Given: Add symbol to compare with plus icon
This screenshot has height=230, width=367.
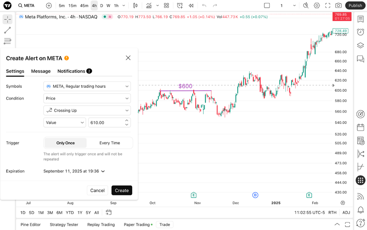Looking at the screenshot, I should (x=49, y=5).
